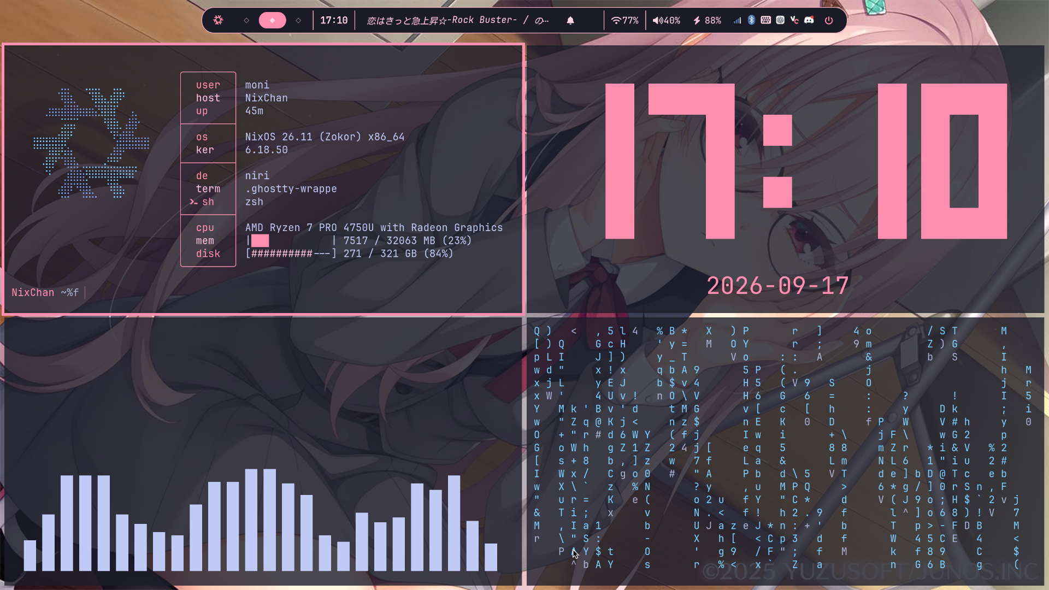
Task: Click the 17:10 clock in the top bar
Action: tap(334, 20)
